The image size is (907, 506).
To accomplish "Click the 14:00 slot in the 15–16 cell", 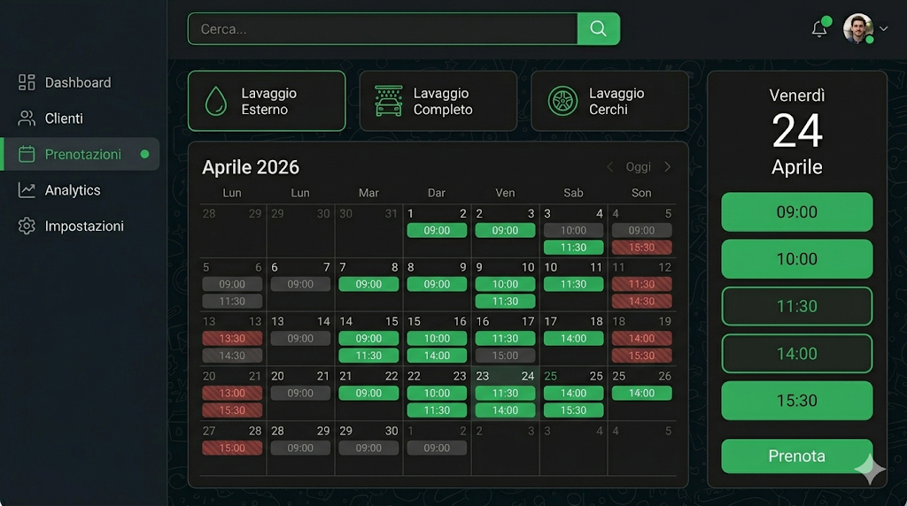I will pos(437,356).
